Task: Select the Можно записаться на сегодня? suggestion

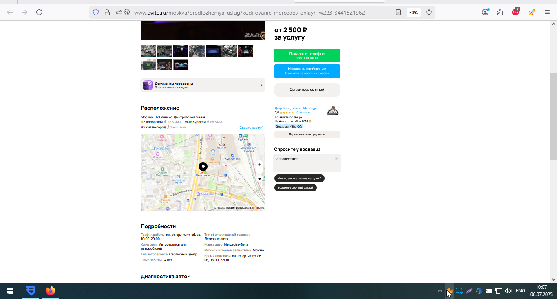Action: pyautogui.click(x=299, y=178)
